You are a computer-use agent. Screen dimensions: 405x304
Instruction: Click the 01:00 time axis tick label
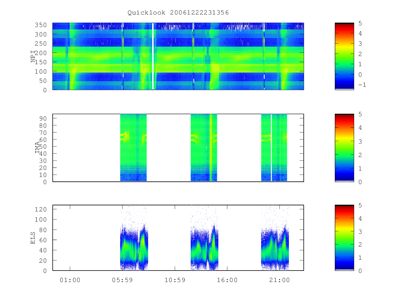pyautogui.click(x=70, y=280)
